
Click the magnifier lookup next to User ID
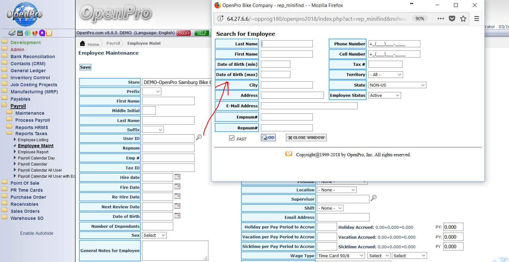coord(199,137)
